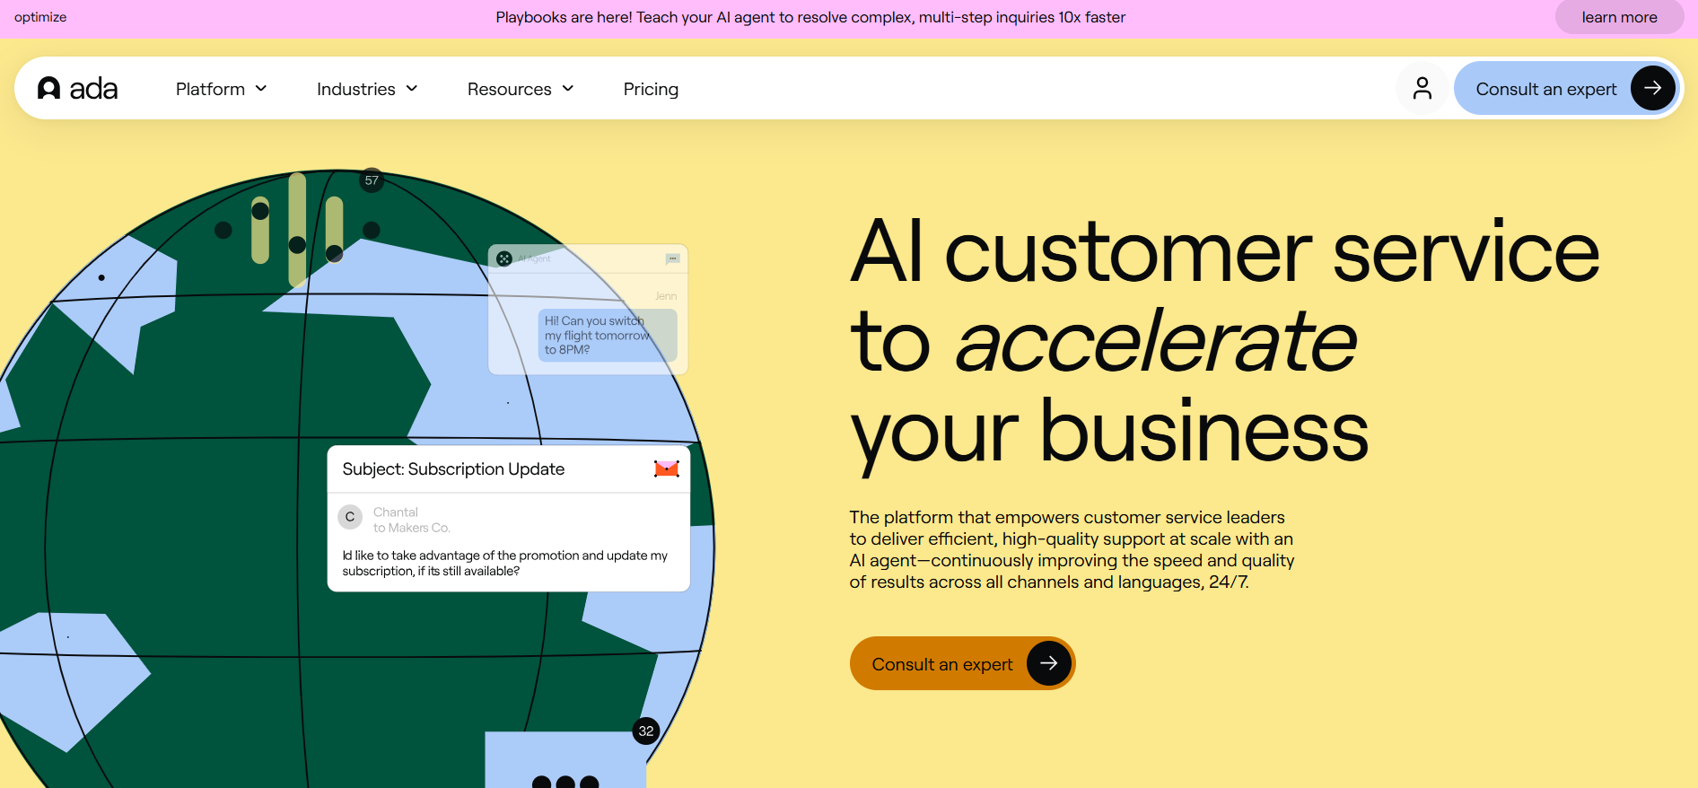Click the "32" badge near the globe bottom

click(x=646, y=731)
